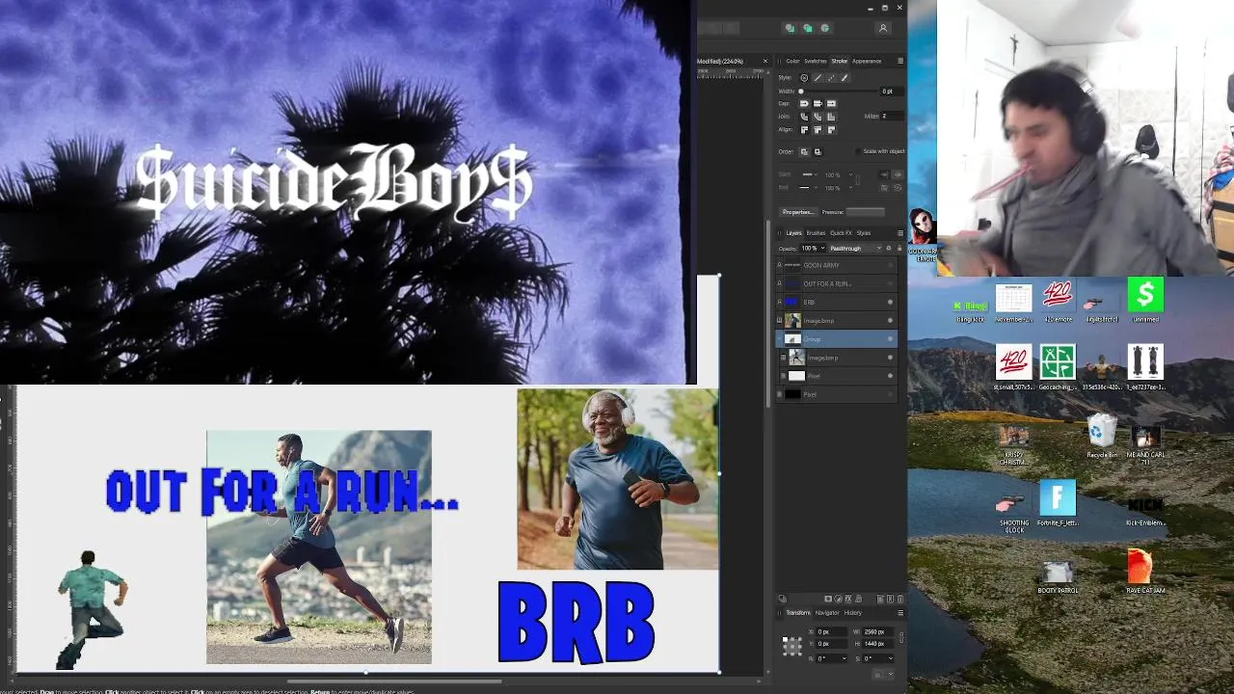Toggle visibility of GOON ARMY layer
Viewport: 1234px width, 694px height.
tap(890, 265)
